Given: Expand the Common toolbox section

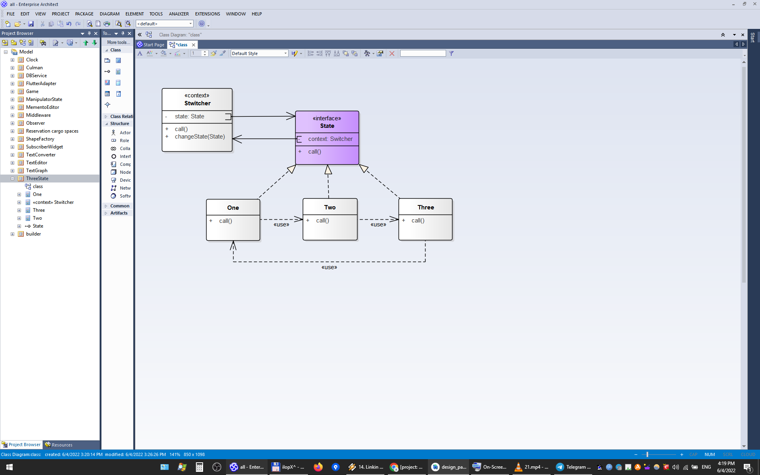Looking at the screenshot, I should click(x=120, y=206).
